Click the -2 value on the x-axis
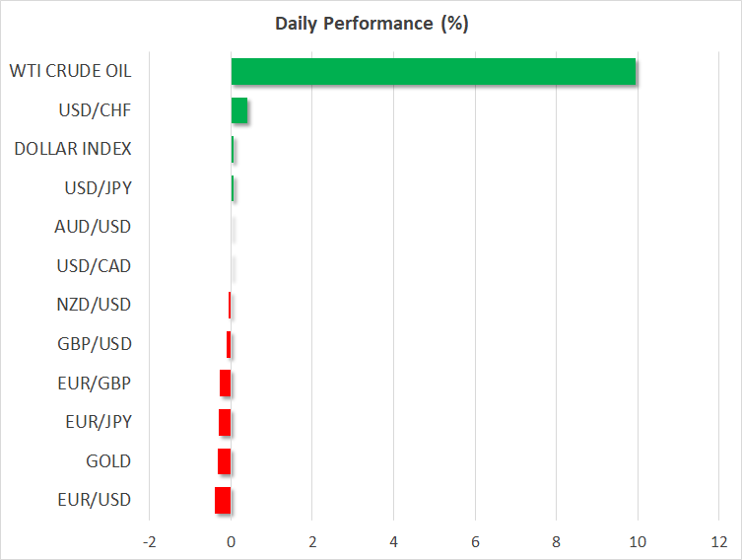This screenshot has width=742, height=560. (150, 541)
